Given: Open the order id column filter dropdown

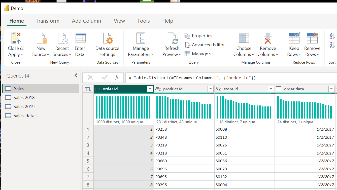Looking at the screenshot, I should click(150, 89).
